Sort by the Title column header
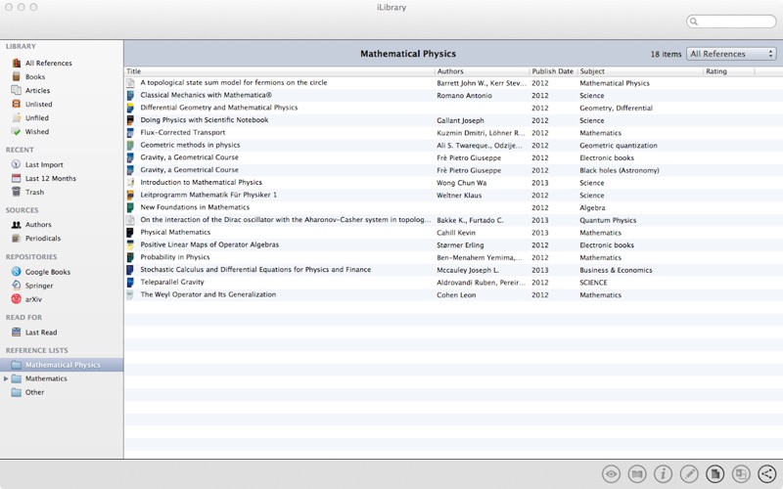783x489 pixels. (280, 71)
